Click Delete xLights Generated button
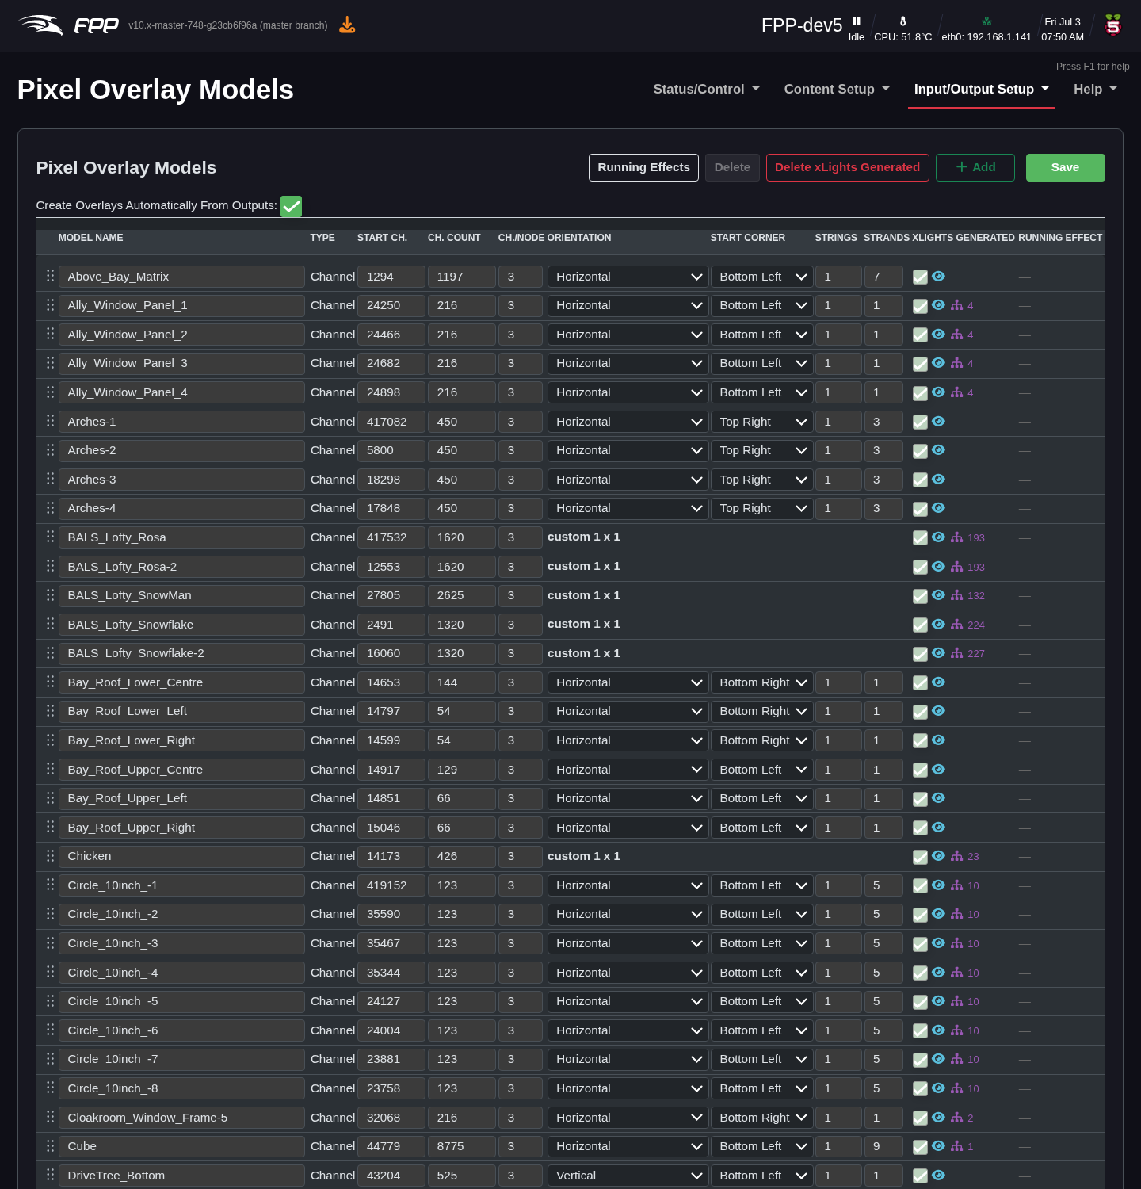This screenshot has height=1189, width=1141. [x=847, y=167]
